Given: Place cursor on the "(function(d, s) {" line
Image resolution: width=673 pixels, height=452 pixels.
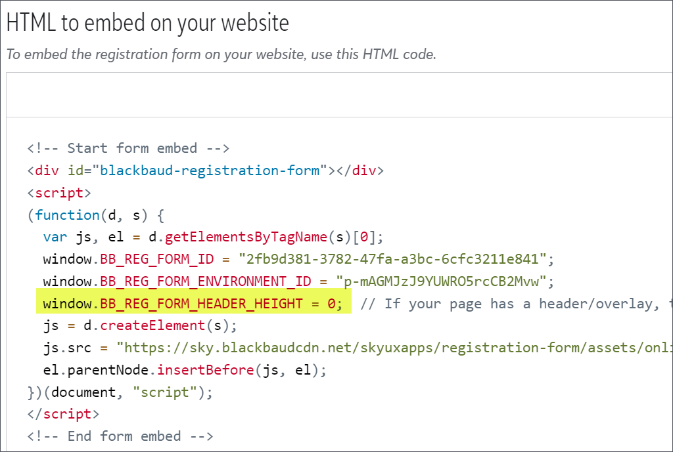Looking at the screenshot, I should (x=96, y=215).
